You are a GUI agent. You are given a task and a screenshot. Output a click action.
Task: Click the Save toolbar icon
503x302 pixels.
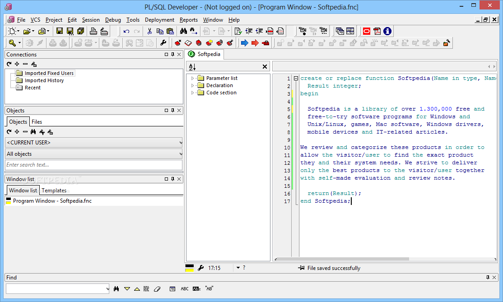point(59,31)
